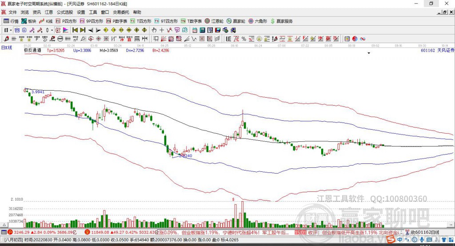The width and height of the screenshot is (455, 246).
Task: Click the 极反通道 indicator label
Action: [32, 50]
